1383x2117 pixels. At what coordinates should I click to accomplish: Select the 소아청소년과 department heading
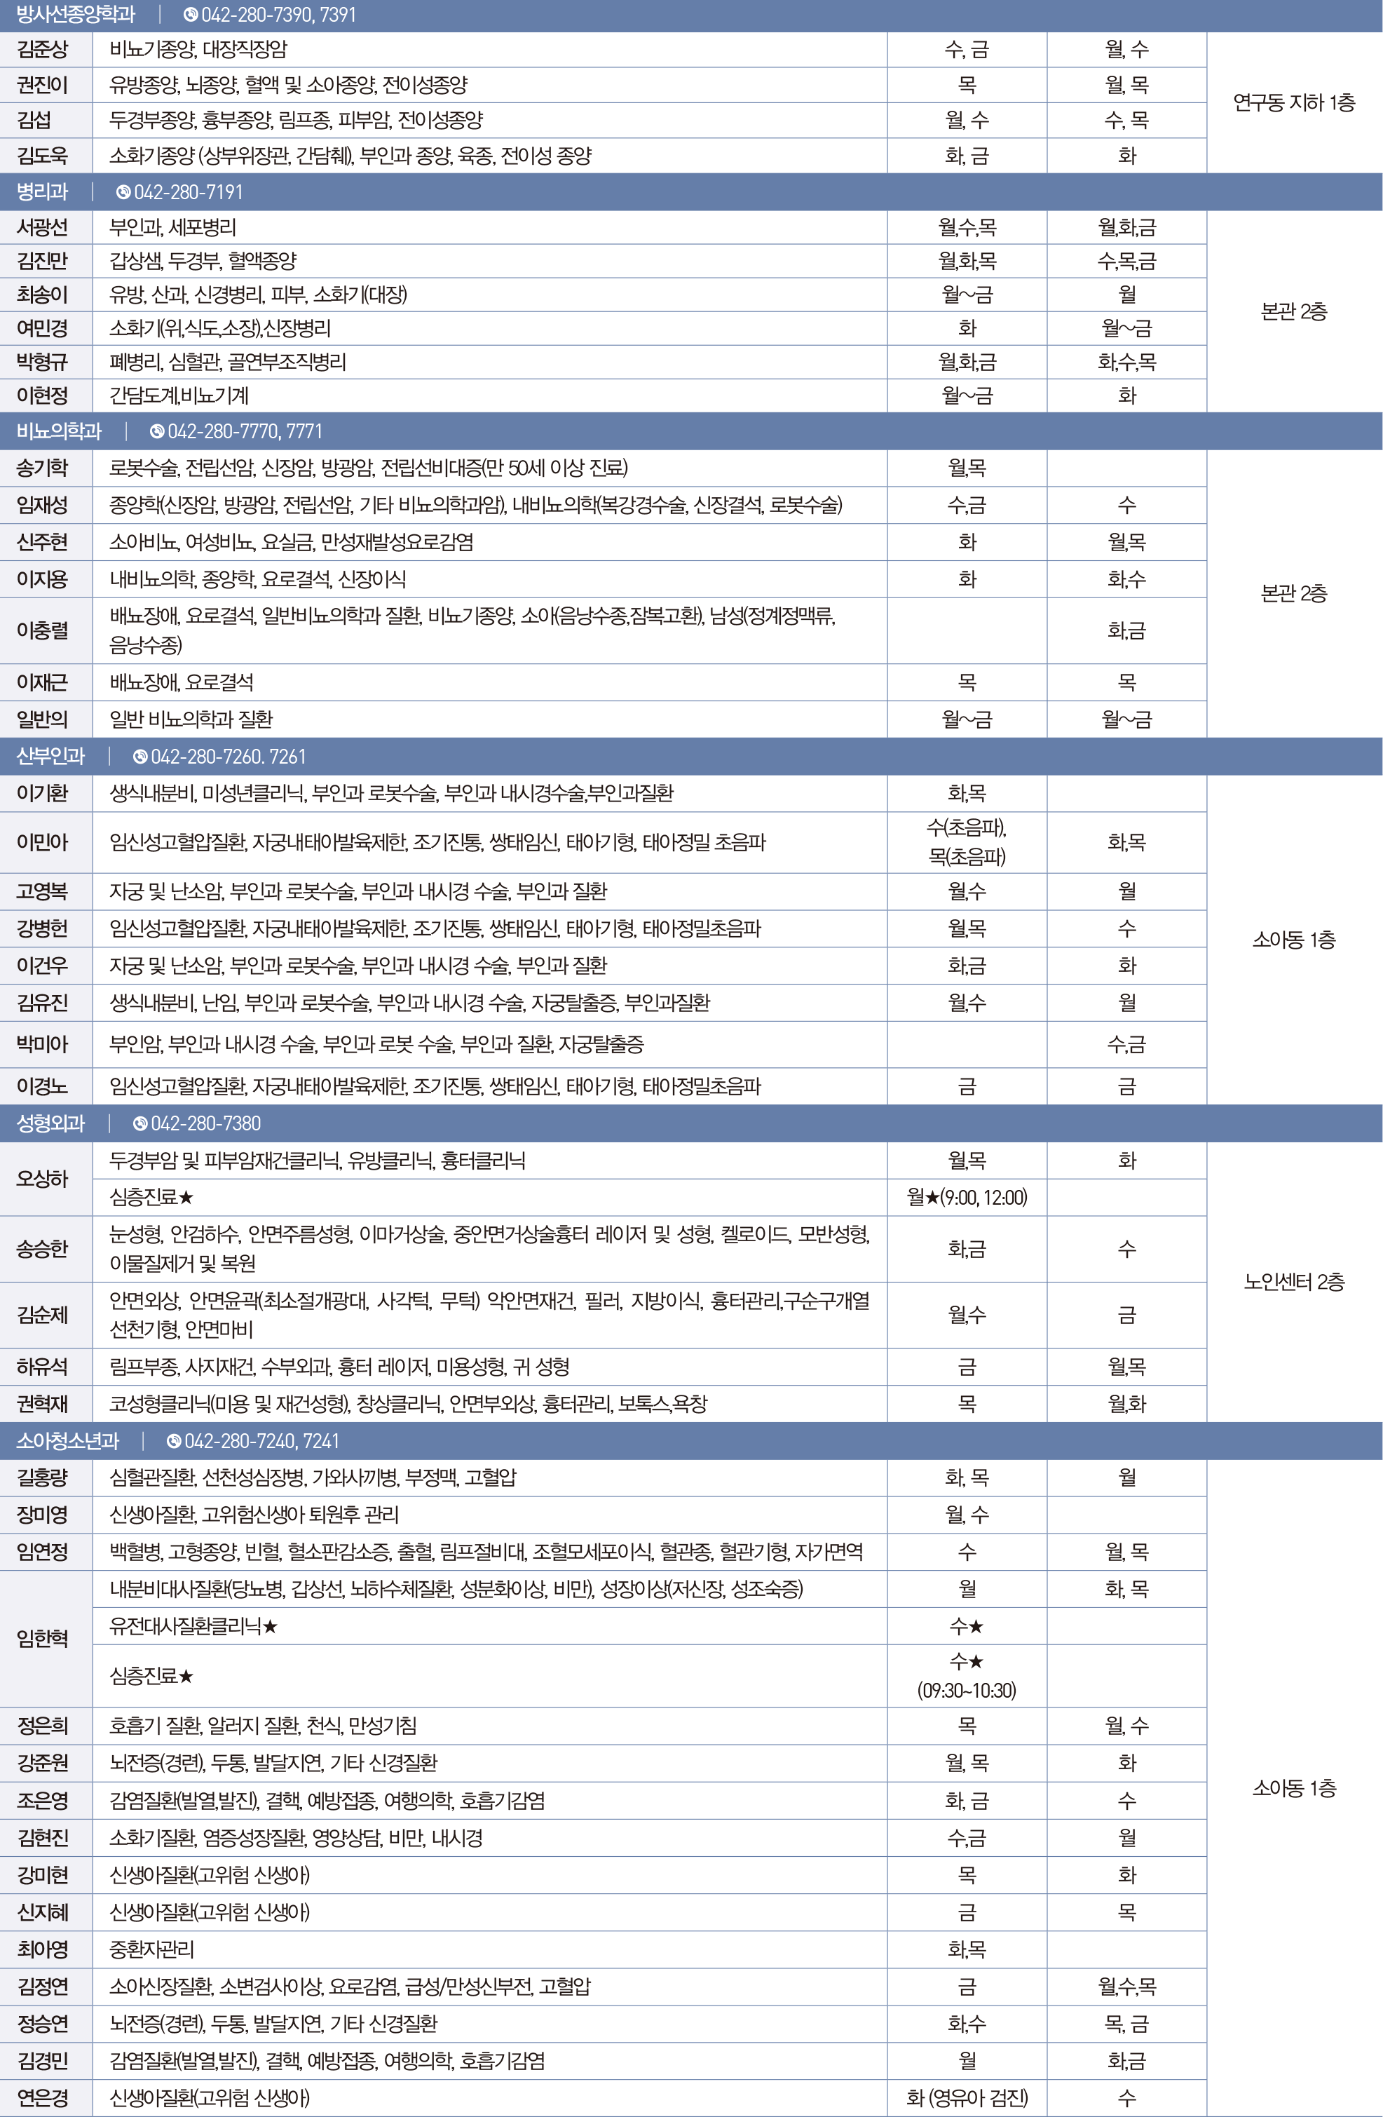pyautogui.click(x=67, y=1441)
